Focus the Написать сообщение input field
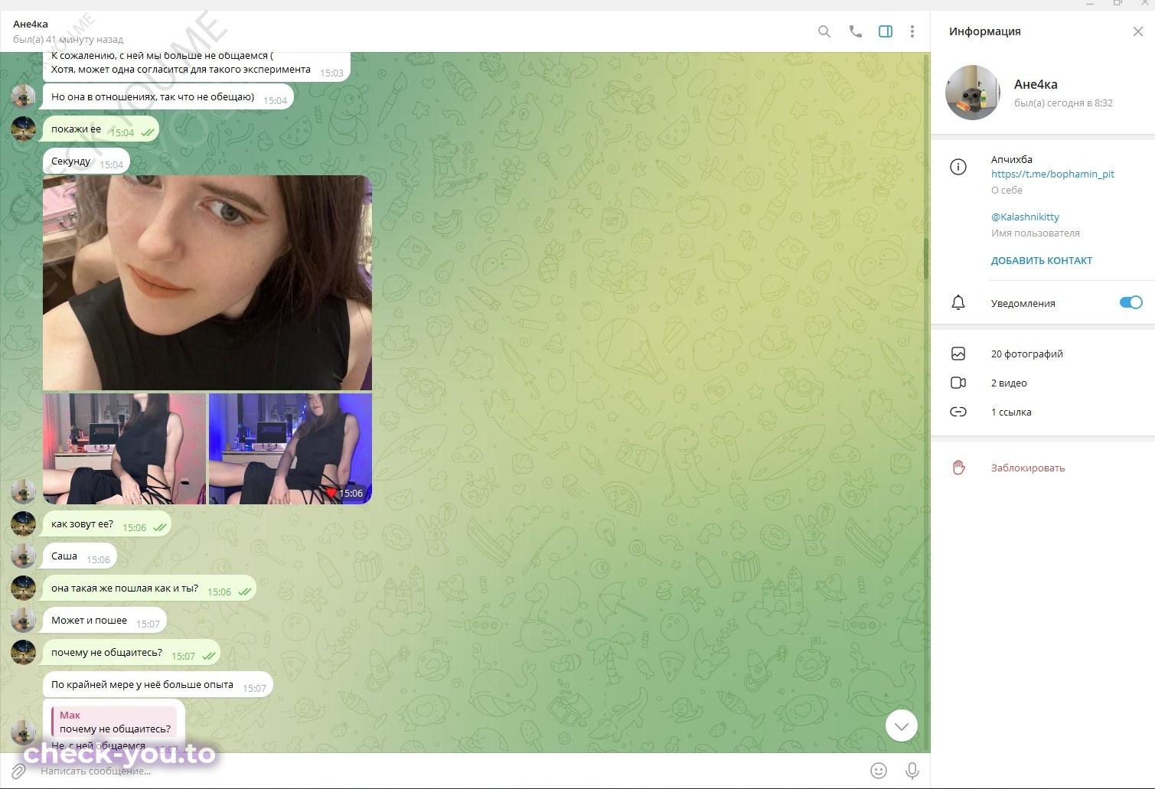The width and height of the screenshot is (1155, 789). click(x=452, y=771)
